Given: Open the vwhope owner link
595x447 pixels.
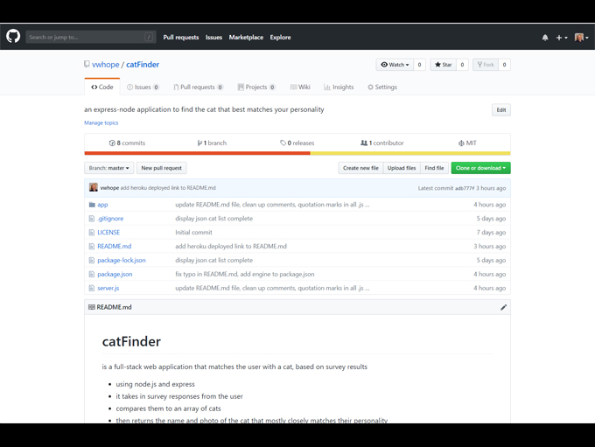Looking at the screenshot, I should pos(106,65).
